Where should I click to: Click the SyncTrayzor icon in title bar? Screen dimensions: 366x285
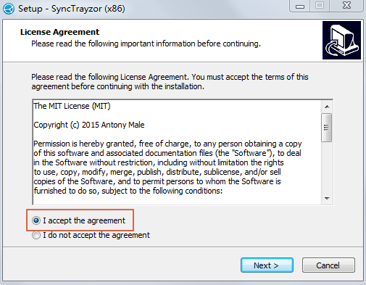point(9,9)
